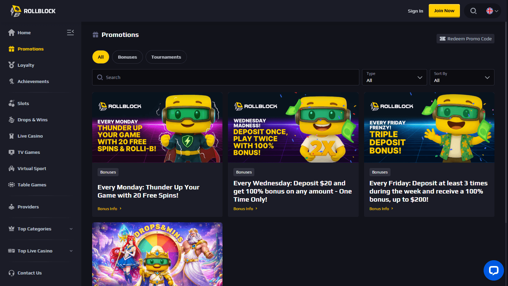
Task: Click the gift icon beside Promotions heading
Action: (96, 35)
